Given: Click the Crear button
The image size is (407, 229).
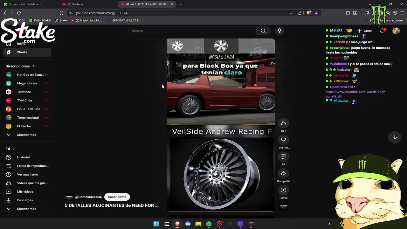Looking at the screenshot, I should (x=365, y=31).
